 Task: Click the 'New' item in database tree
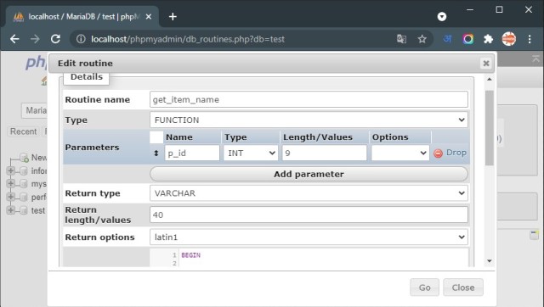(39, 158)
